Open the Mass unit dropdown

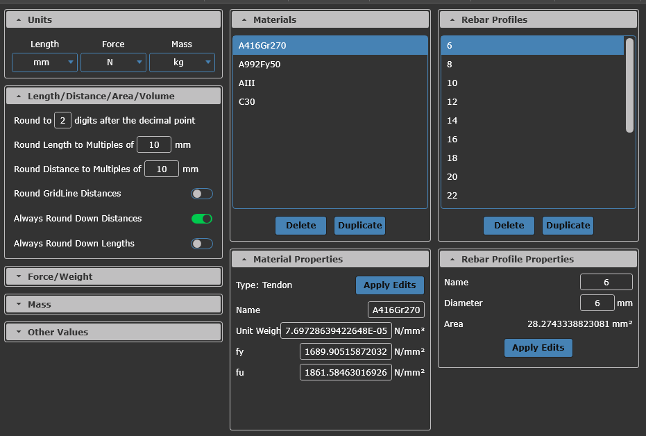coord(182,63)
